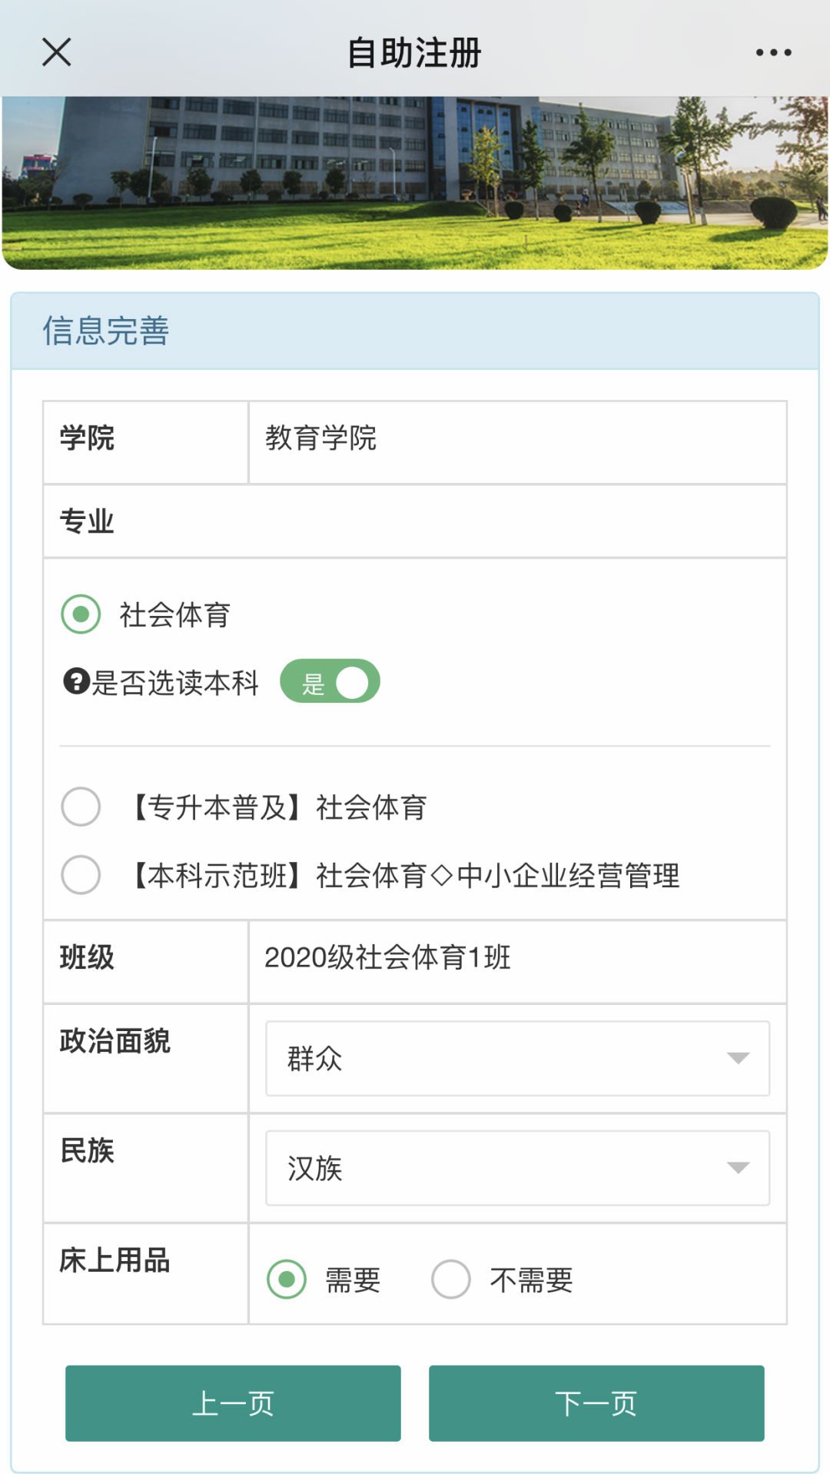Toggle the 是否选读本科 switch
Viewport: 830px width, 1474px height.
point(330,682)
